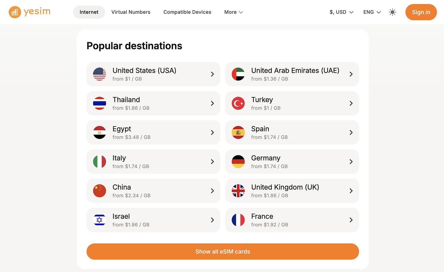Click the Yesim logo
This screenshot has height=272, width=444.
(29, 12)
